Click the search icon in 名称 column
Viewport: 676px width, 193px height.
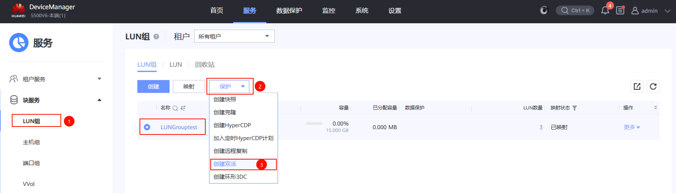[175, 108]
